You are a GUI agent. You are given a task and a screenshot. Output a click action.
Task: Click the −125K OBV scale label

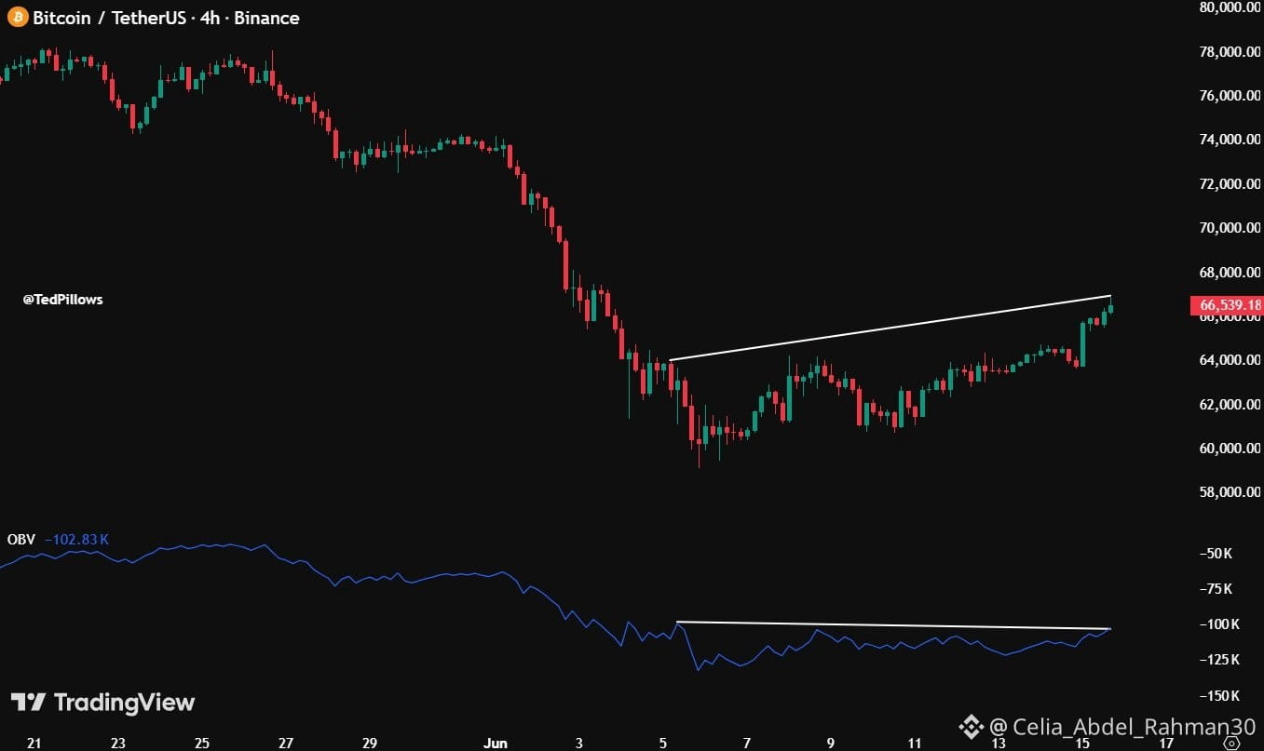point(1217,660)
